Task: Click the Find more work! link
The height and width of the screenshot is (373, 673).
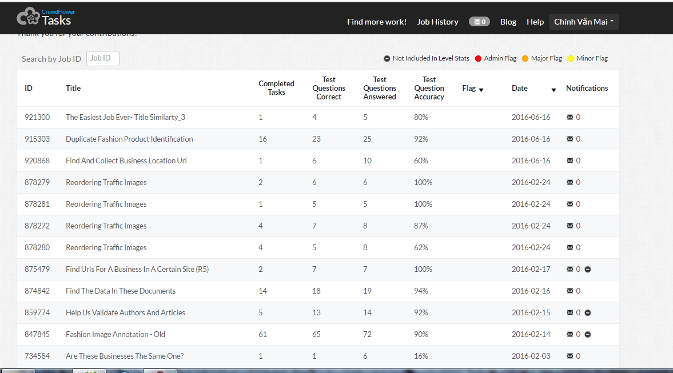Action: (376, 22)
